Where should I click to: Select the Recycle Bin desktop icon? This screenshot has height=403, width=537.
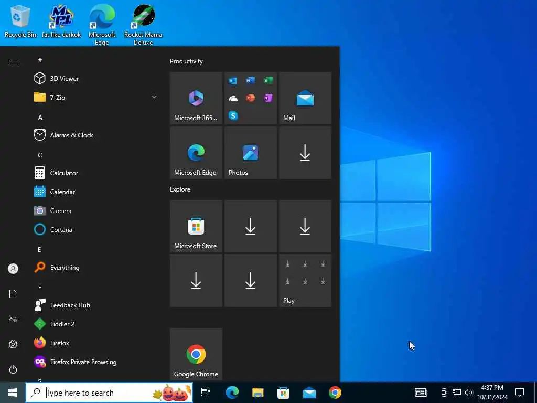point(20,22)
